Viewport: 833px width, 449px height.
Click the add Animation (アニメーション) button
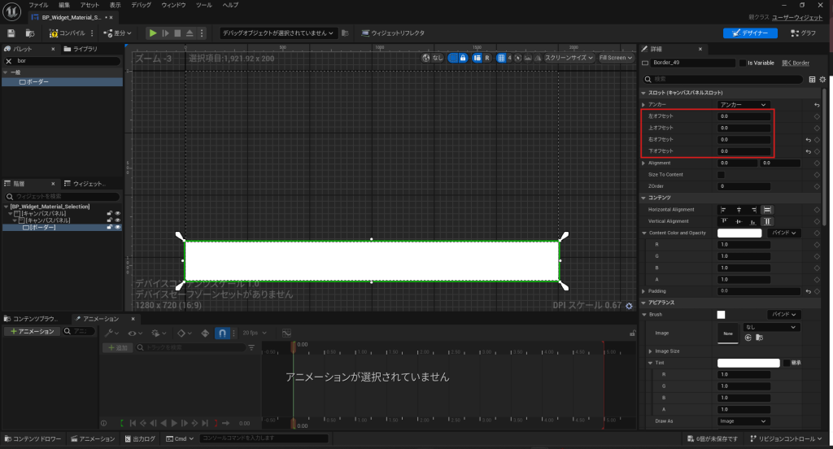[31, 332]
